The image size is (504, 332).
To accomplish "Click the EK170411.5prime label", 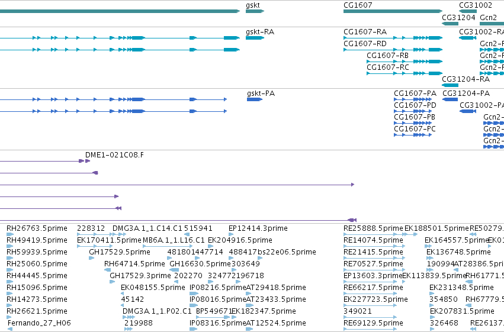I will click(109, 240).
